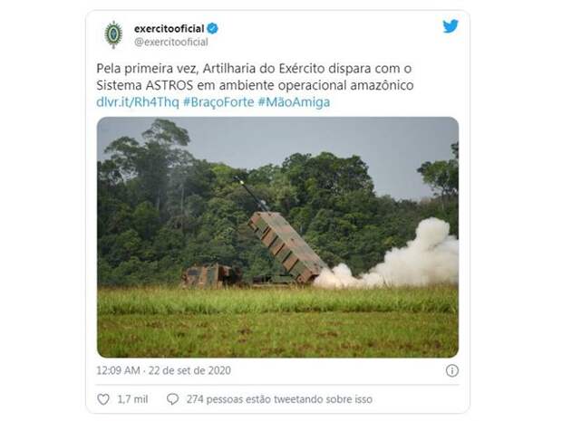Image resolution: width=562 pixels, height=421 pixels.
Task: Like the tweet with heart icon
Action: 103,399
